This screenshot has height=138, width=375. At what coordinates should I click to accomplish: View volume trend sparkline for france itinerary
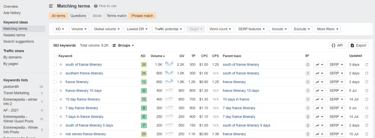tap(169, 82)
